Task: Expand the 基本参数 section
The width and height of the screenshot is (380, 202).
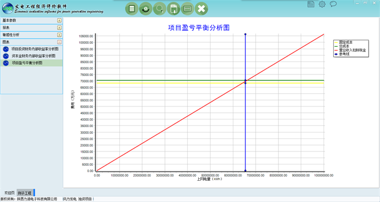Action: tap(59, 21)
